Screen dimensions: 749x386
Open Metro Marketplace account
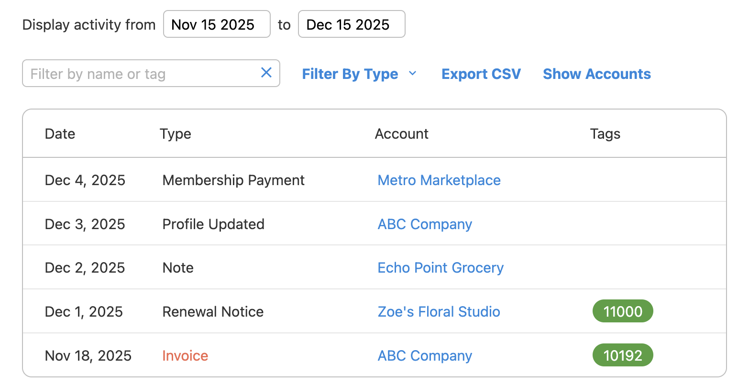pos(439,180)
